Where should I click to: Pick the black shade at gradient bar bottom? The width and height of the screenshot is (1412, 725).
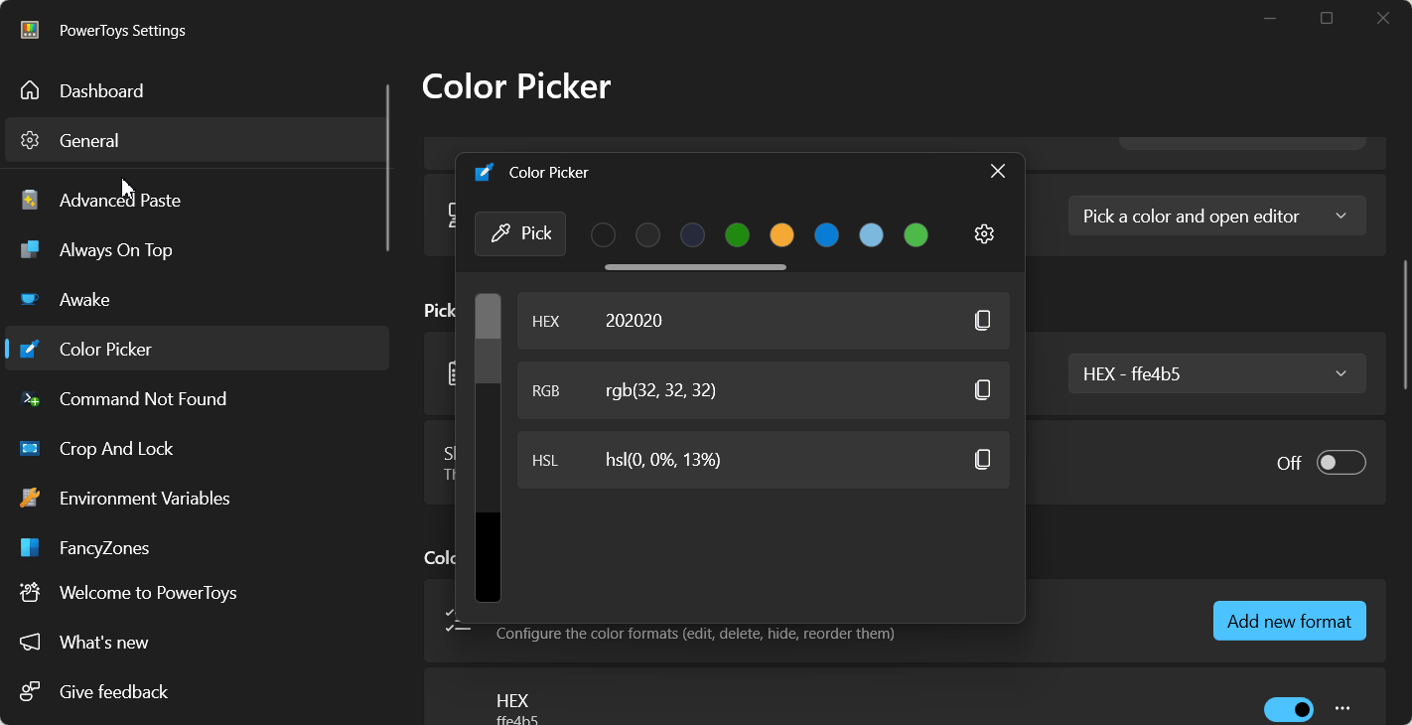click(x=488, y=557)
